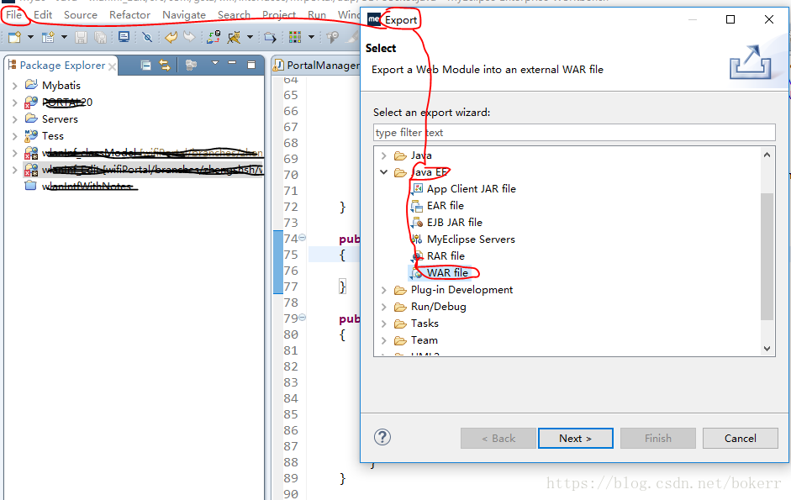The width and height of the screenshot is (791, 500).
Task: Collapse the Java EE category
Action: pyautogui.click(x=384, y=172)
